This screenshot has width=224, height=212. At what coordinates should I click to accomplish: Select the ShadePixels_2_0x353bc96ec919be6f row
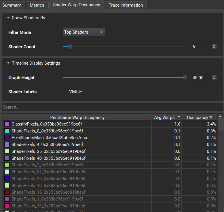pos(110,165)
